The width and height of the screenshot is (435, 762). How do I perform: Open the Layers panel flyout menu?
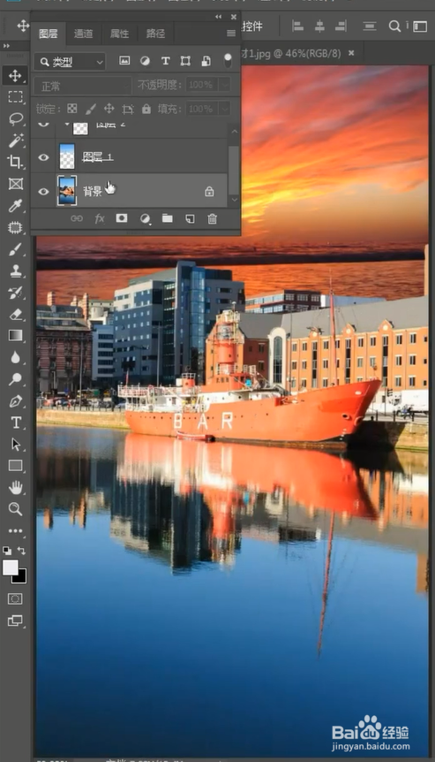[231, 33]
